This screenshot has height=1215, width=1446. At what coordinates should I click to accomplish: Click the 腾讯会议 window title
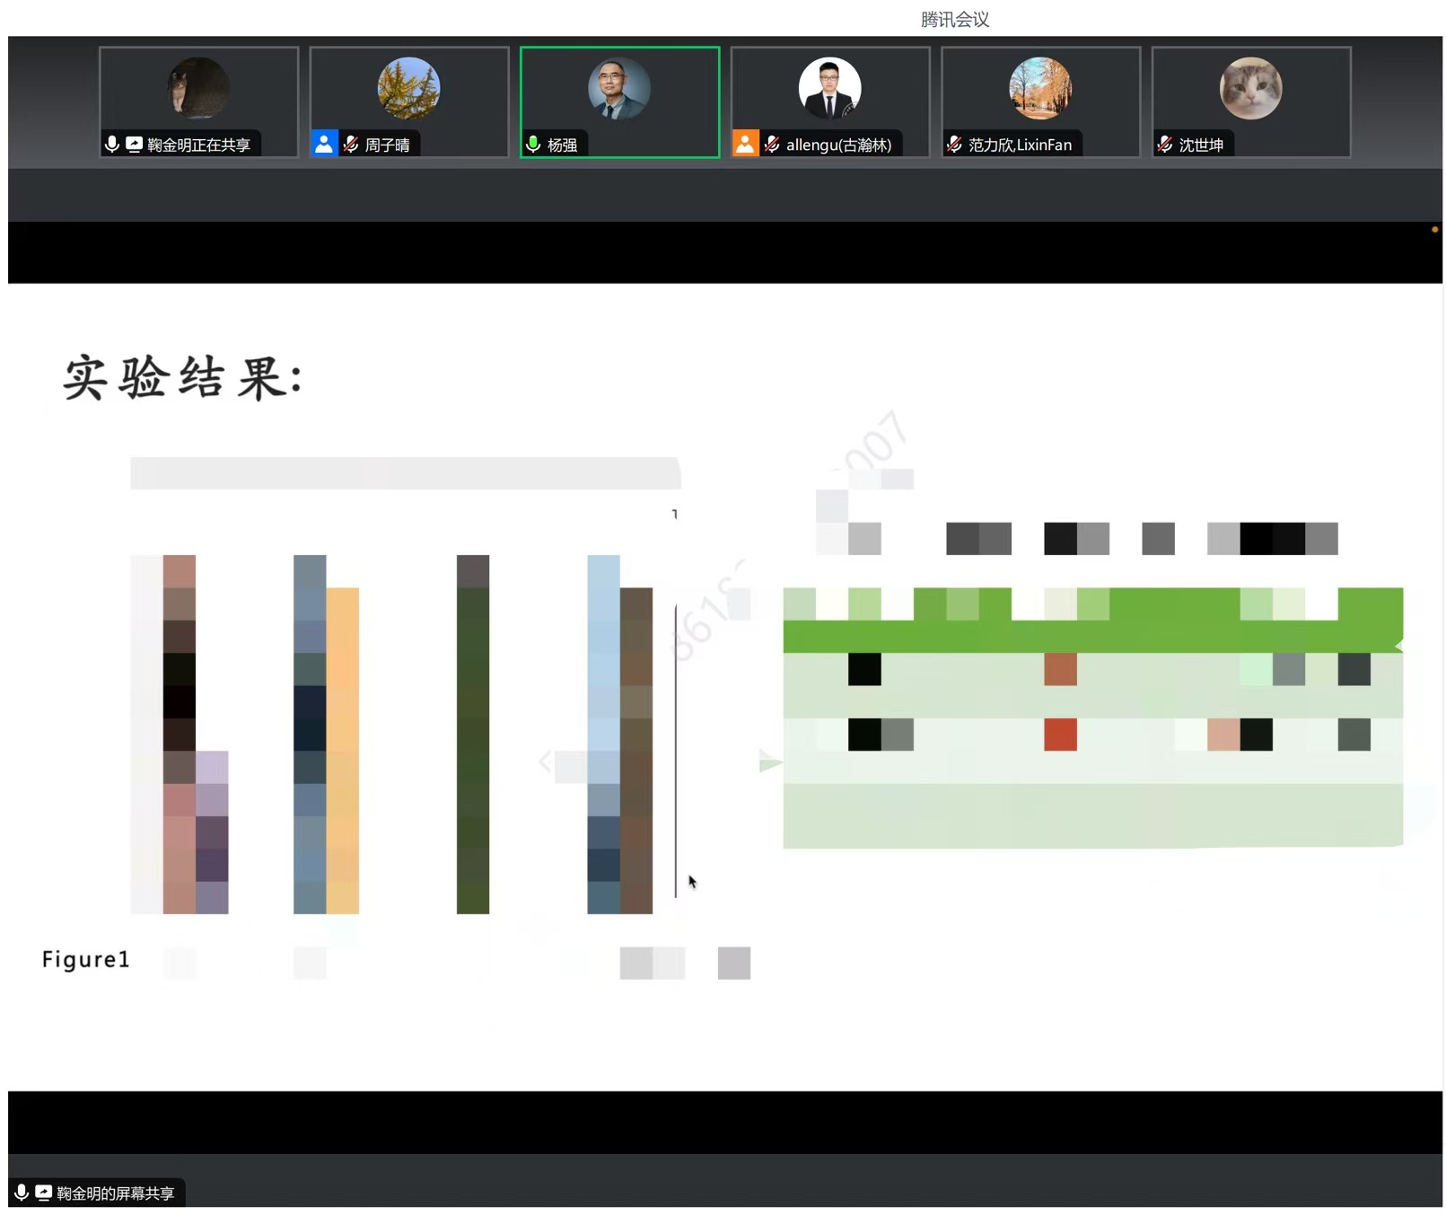pos(954,20)
